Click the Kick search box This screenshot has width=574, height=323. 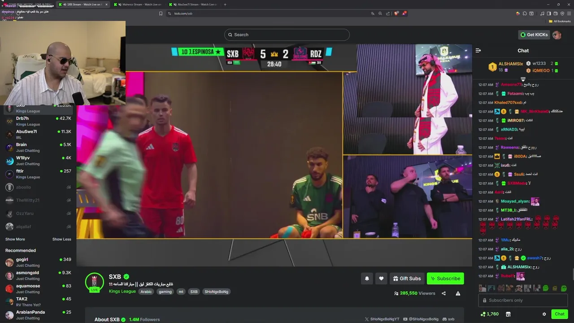pyautogui.click(x=287, y=35)
